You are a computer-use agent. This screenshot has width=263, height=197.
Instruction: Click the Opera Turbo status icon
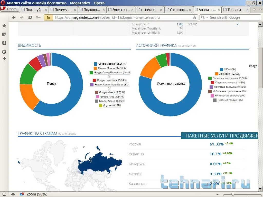pos(22,194)
